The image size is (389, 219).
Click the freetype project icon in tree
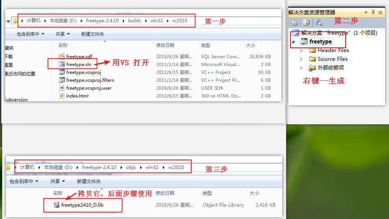coord(304,41)
